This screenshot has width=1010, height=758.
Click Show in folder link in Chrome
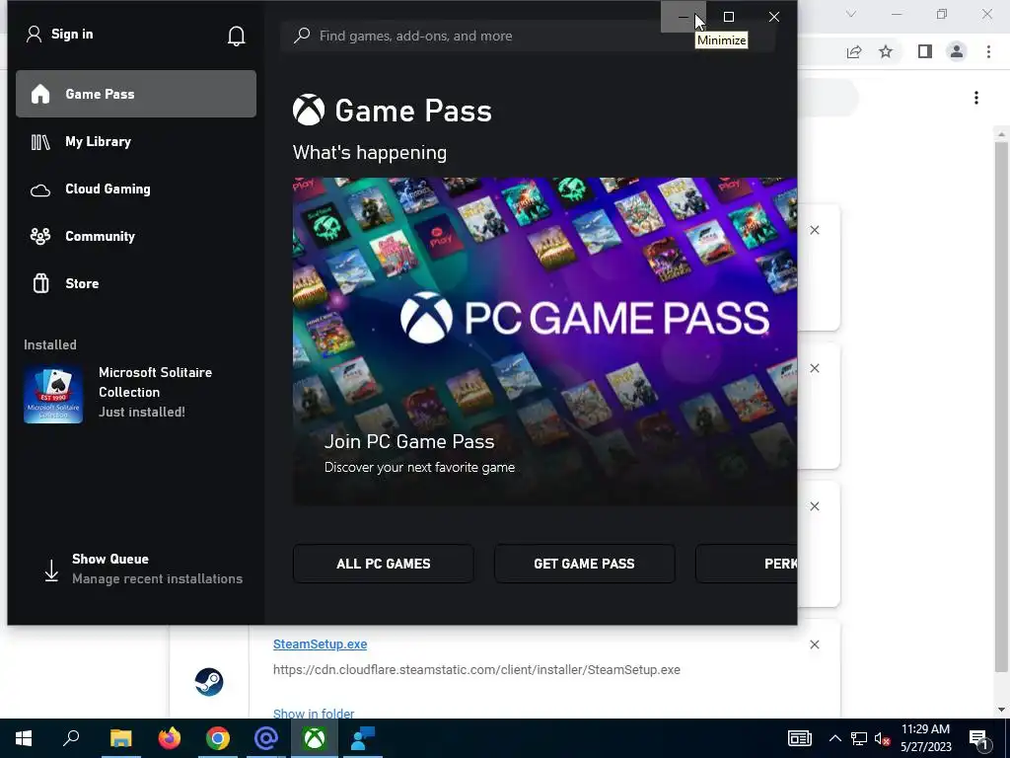point(314,713)
